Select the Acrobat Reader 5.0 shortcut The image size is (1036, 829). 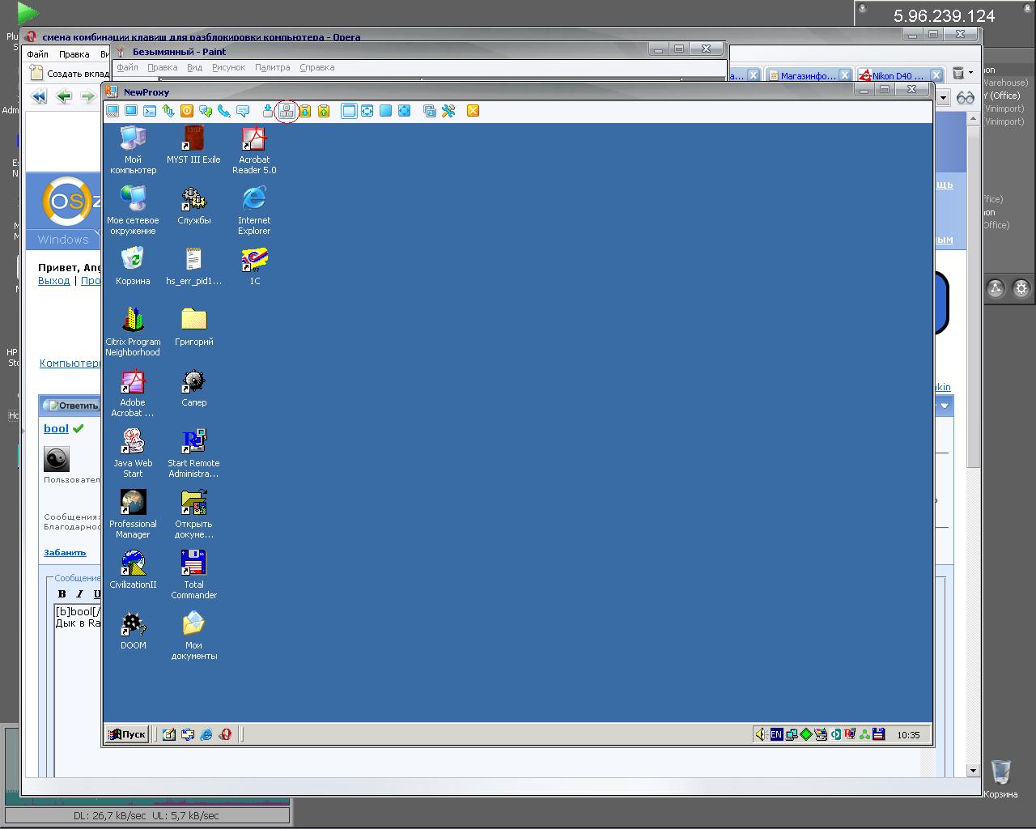254,150
